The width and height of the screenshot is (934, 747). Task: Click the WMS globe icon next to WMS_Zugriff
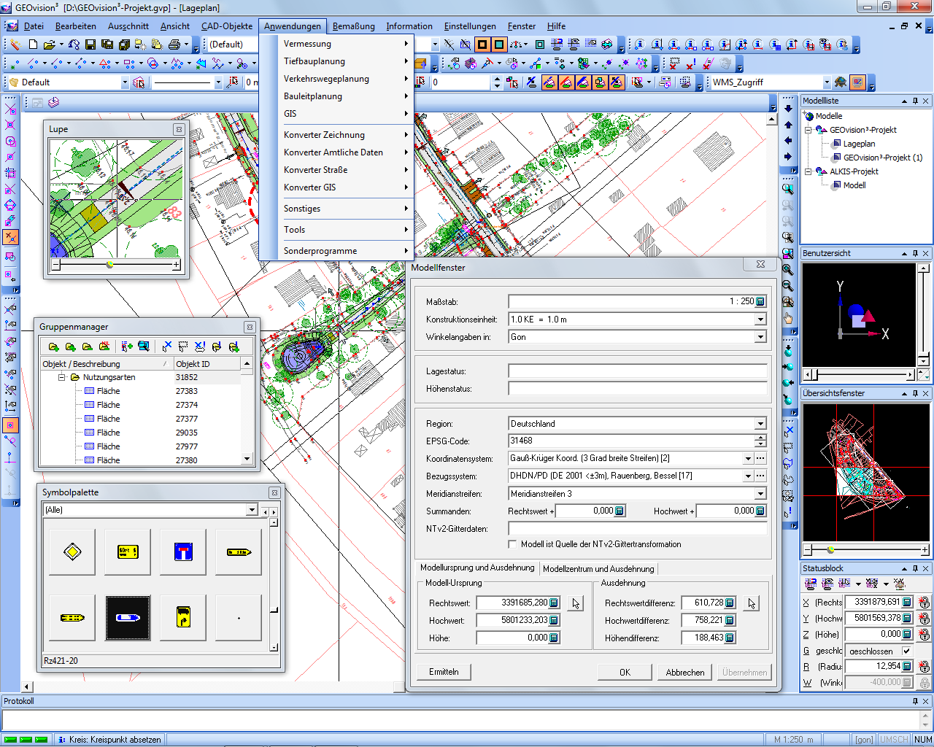coord(841,82)
